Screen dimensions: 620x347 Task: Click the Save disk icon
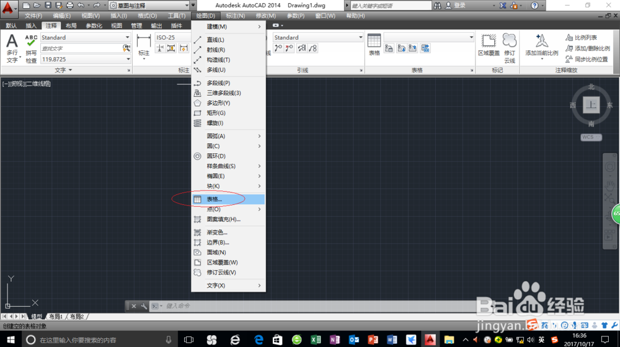pos(48,6)
